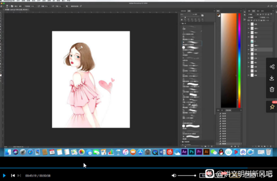Open the topmost collapsed panel icon beside Color panel
The height and width of the screenshot is (181, 277).
coord(245,12)
